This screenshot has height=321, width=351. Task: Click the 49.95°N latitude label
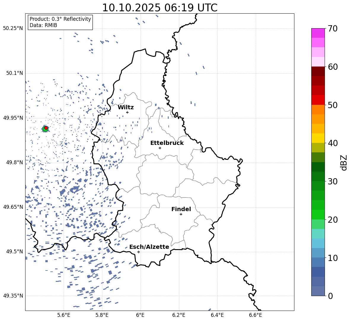[x=13, y=118]
